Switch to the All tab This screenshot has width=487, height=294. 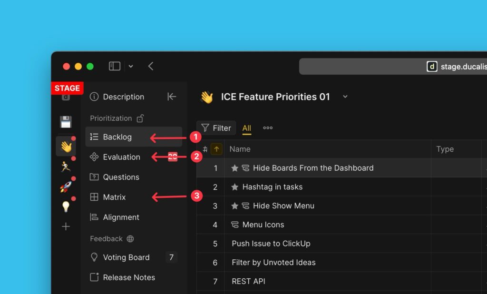(x=246, y=128)
